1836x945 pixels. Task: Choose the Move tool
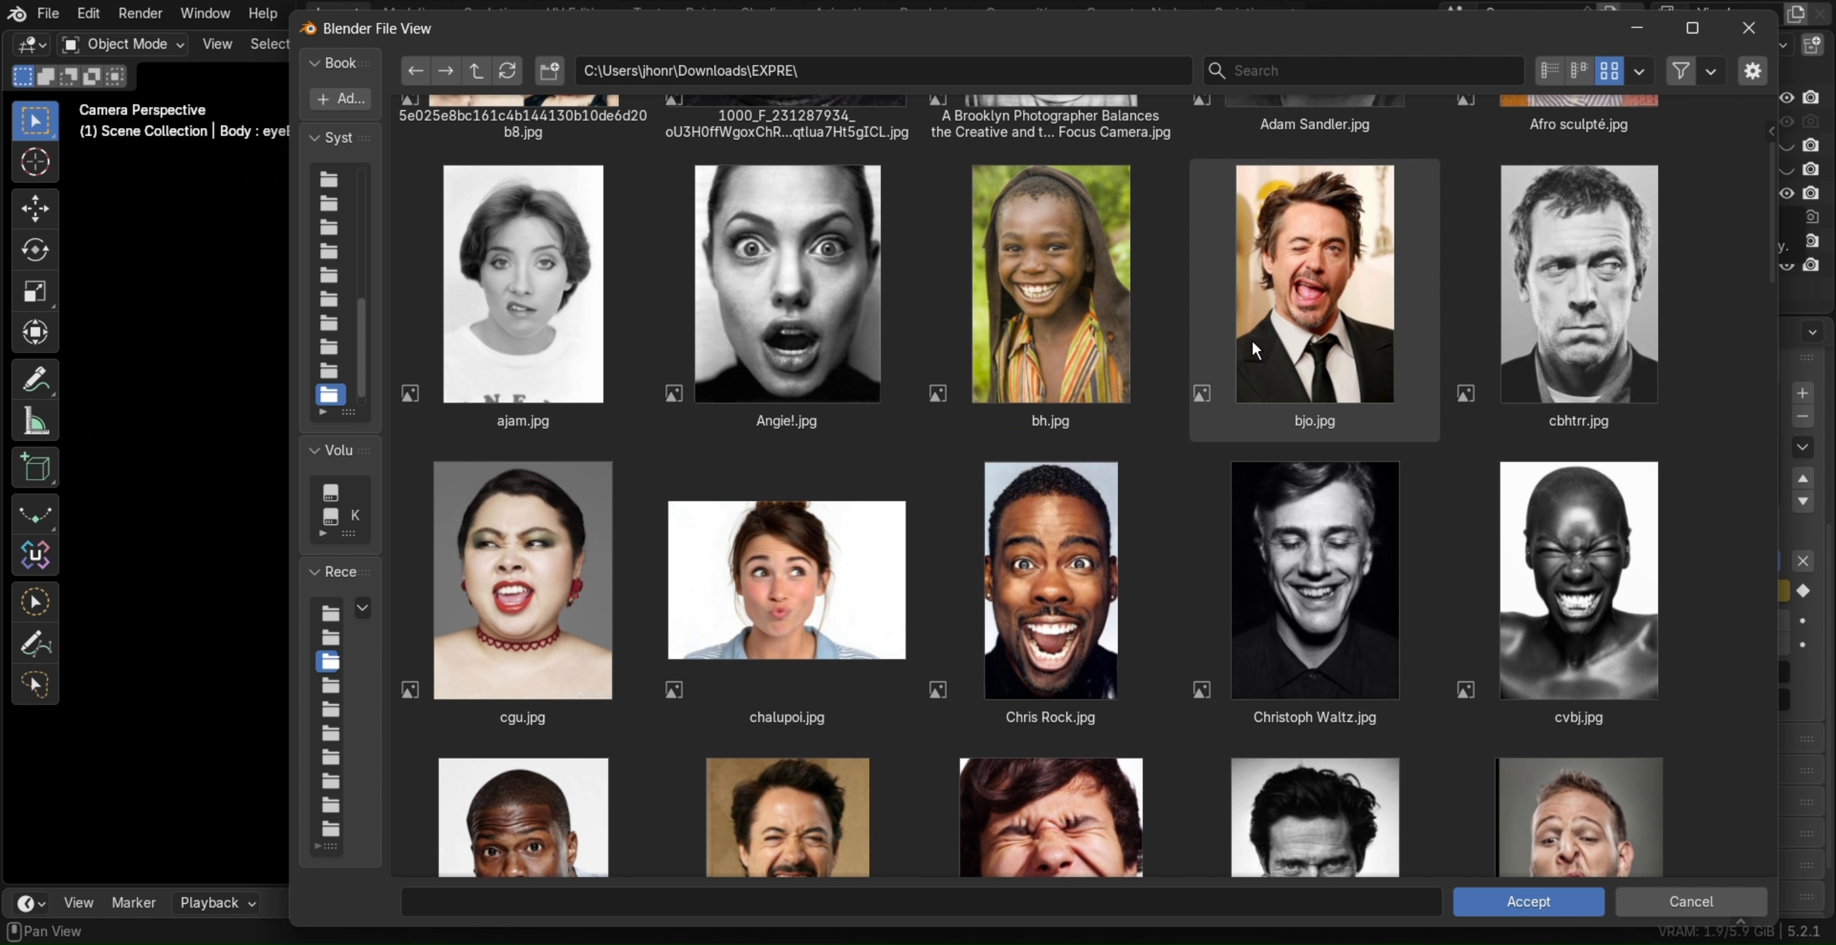[35, 209]
